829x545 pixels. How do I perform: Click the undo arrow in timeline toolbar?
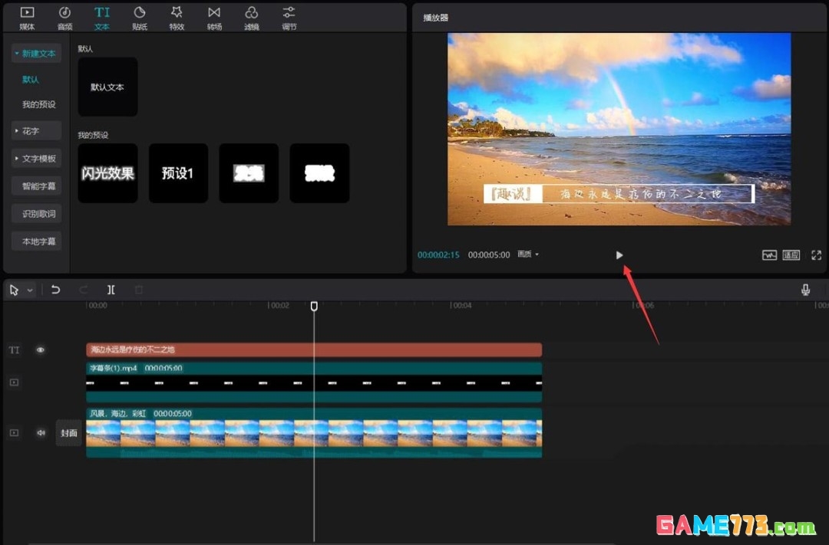55,290
